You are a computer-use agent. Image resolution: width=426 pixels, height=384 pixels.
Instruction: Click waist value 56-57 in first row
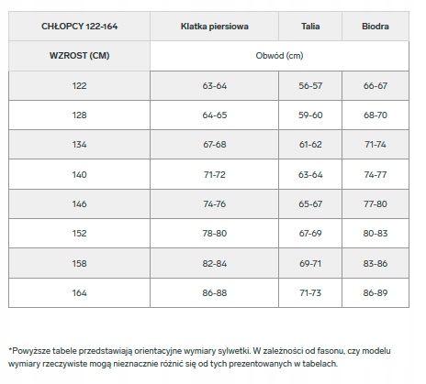coord(310,85)
